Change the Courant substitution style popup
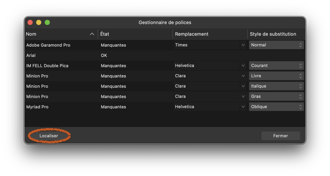The height and width of the screenshot is (176, 330). point(276,66)
